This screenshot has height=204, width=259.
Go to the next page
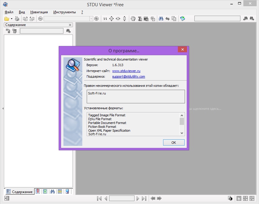tap(138, 198)
